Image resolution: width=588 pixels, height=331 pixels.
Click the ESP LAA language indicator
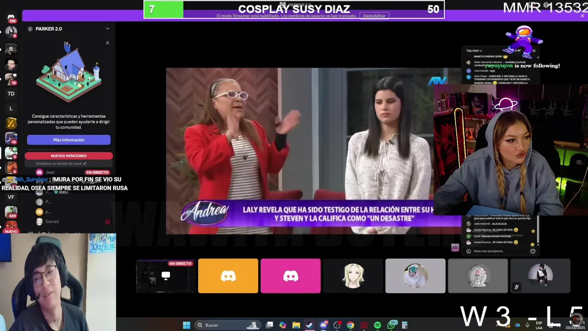(539, 325)
